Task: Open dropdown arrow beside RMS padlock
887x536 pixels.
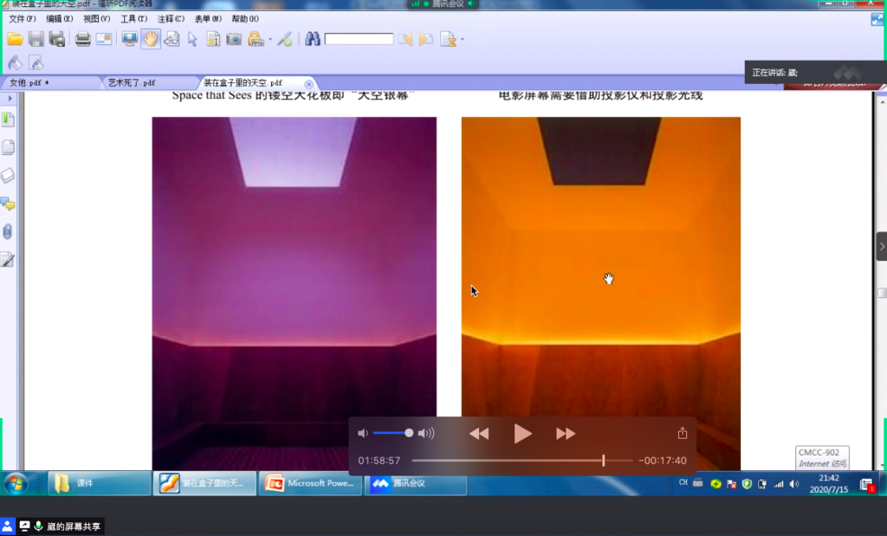Action: 270,40
